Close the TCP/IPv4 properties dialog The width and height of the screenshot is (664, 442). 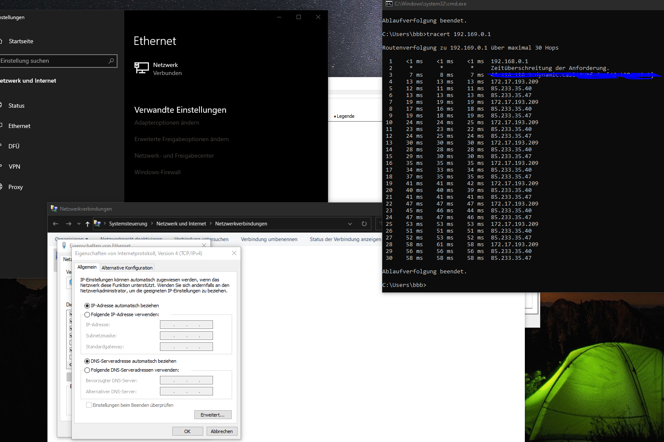234,253
